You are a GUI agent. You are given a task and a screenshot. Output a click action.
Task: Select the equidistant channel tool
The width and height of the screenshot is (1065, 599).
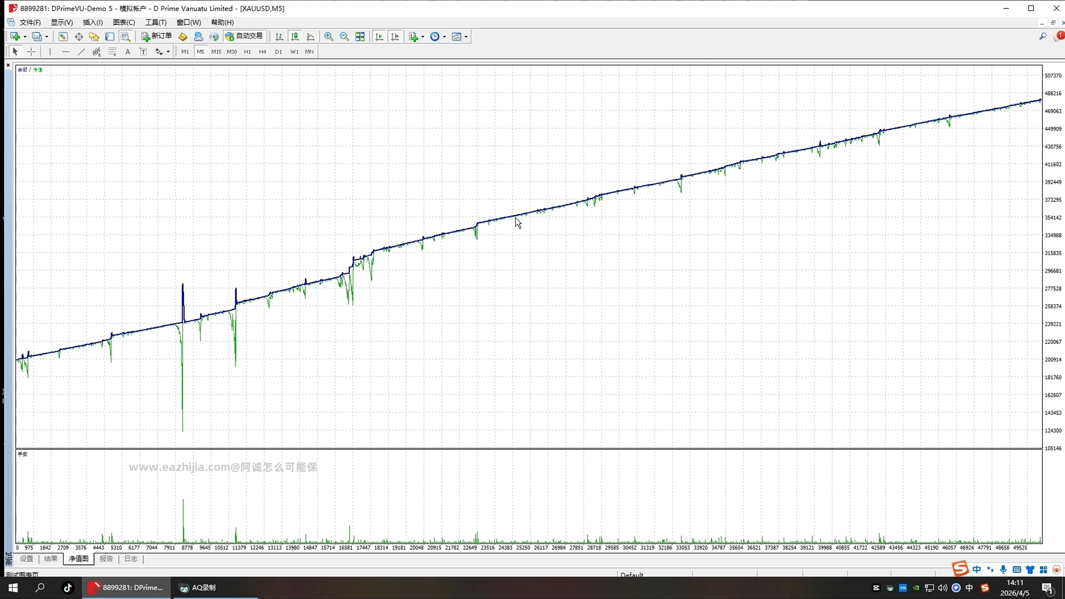97,52
